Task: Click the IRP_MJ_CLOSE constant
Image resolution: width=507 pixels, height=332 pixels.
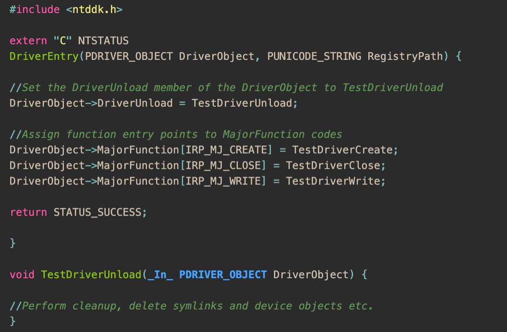Action: pyautogui.click(x=223, y=165)
